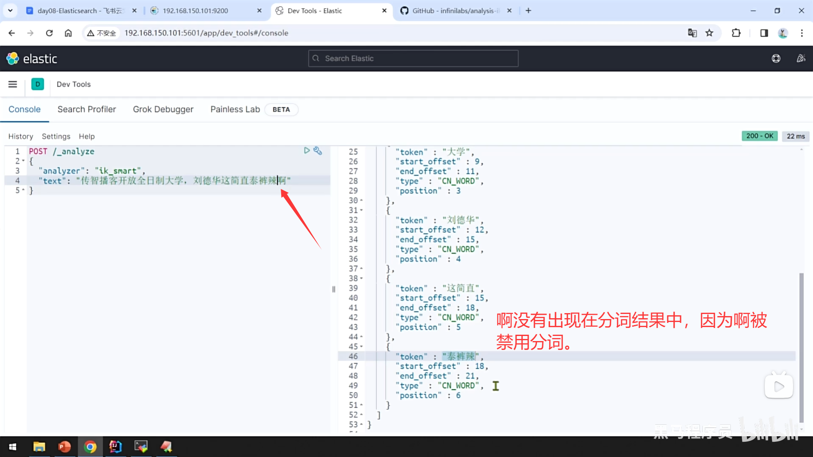Open the browser extensions puzzle icon
The height and width of the screenshot is (457, 813).
736,33
